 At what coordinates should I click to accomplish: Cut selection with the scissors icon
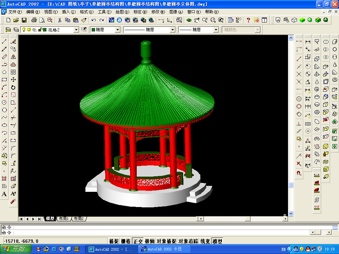[x=60, y=20]
